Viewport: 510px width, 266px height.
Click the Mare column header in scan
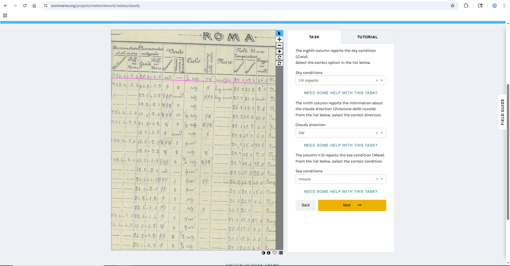click(224, 61)
